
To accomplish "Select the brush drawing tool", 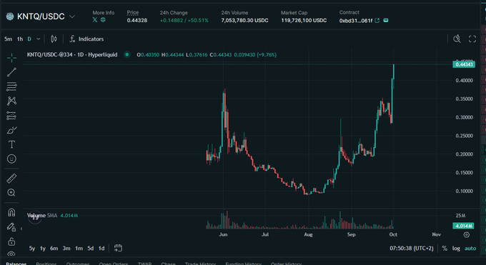I will click(11, 130).
